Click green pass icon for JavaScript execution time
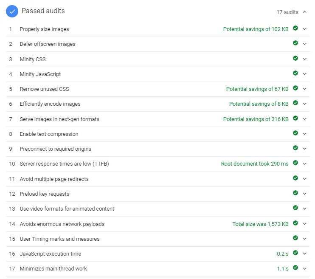The width and height of the screenshot is (315, 279). (x=295, y=253)
